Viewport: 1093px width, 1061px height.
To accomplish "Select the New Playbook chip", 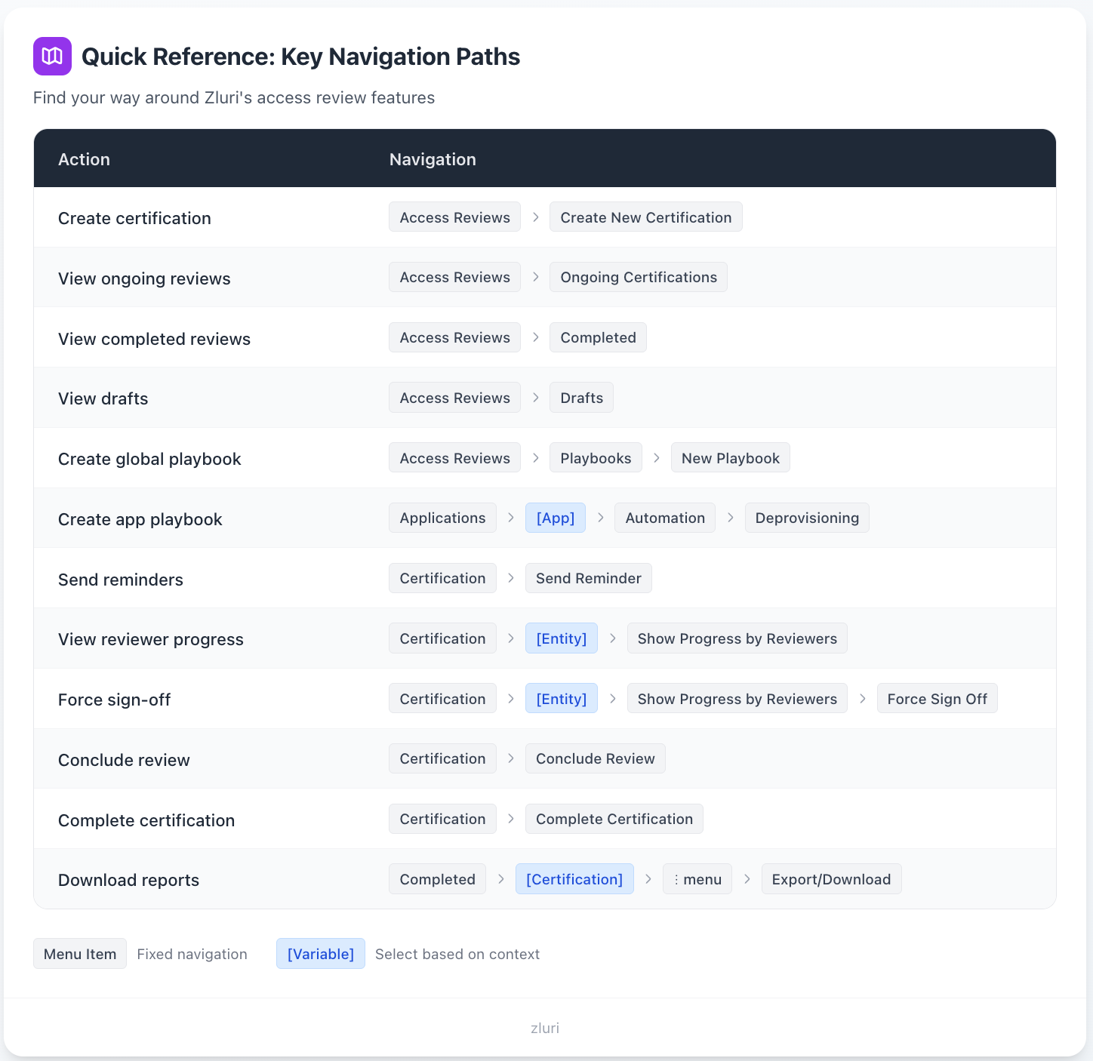I will click(730, 458).
